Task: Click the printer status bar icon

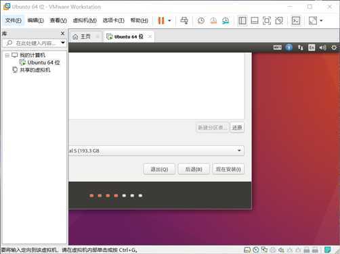Action: tap(273, 250)
